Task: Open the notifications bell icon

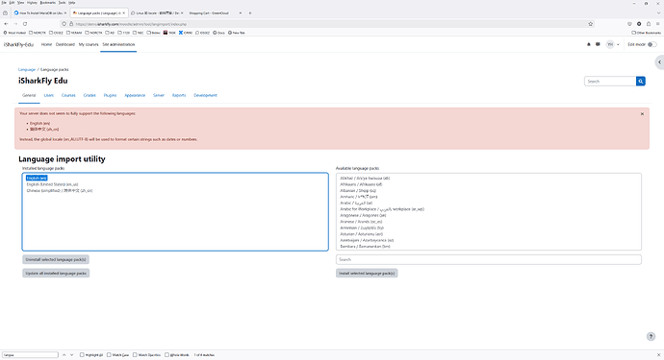Action: (589, 44)
